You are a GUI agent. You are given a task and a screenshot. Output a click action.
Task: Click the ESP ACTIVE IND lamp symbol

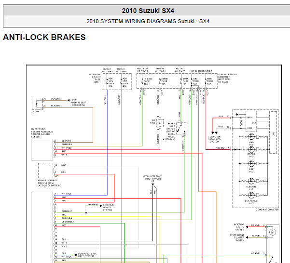coord(251,195)
